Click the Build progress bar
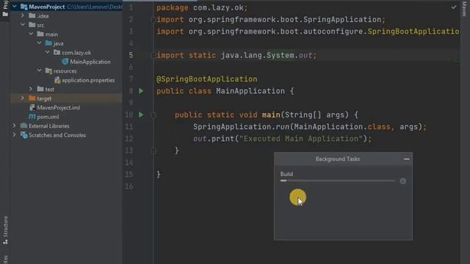The width and height of the screenshot is (470, 264). 338,181
